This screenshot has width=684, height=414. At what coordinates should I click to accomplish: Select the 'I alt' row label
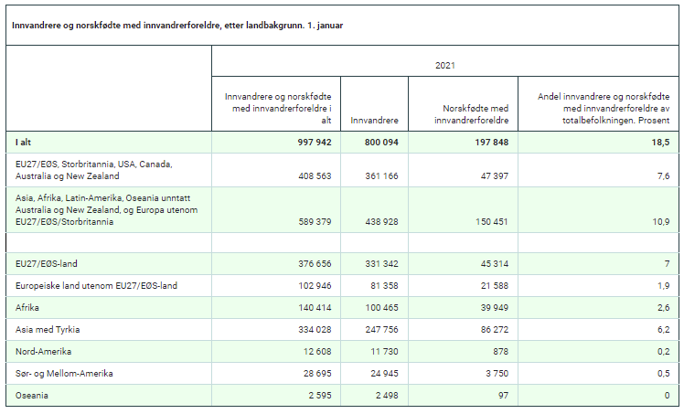point(24,143)
